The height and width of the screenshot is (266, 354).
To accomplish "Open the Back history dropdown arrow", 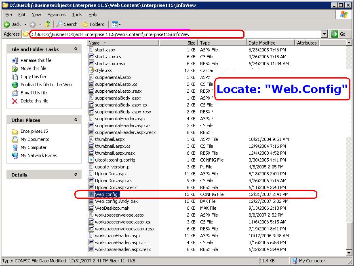I will (x=25, y=24).
